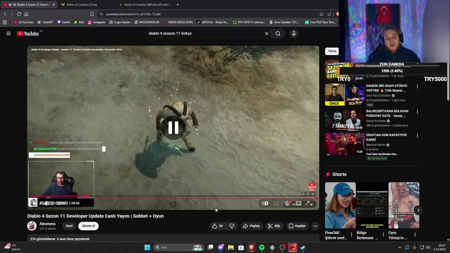
Task: Open options for Bölge İlerlemesi short
Action: coord(383,234)
